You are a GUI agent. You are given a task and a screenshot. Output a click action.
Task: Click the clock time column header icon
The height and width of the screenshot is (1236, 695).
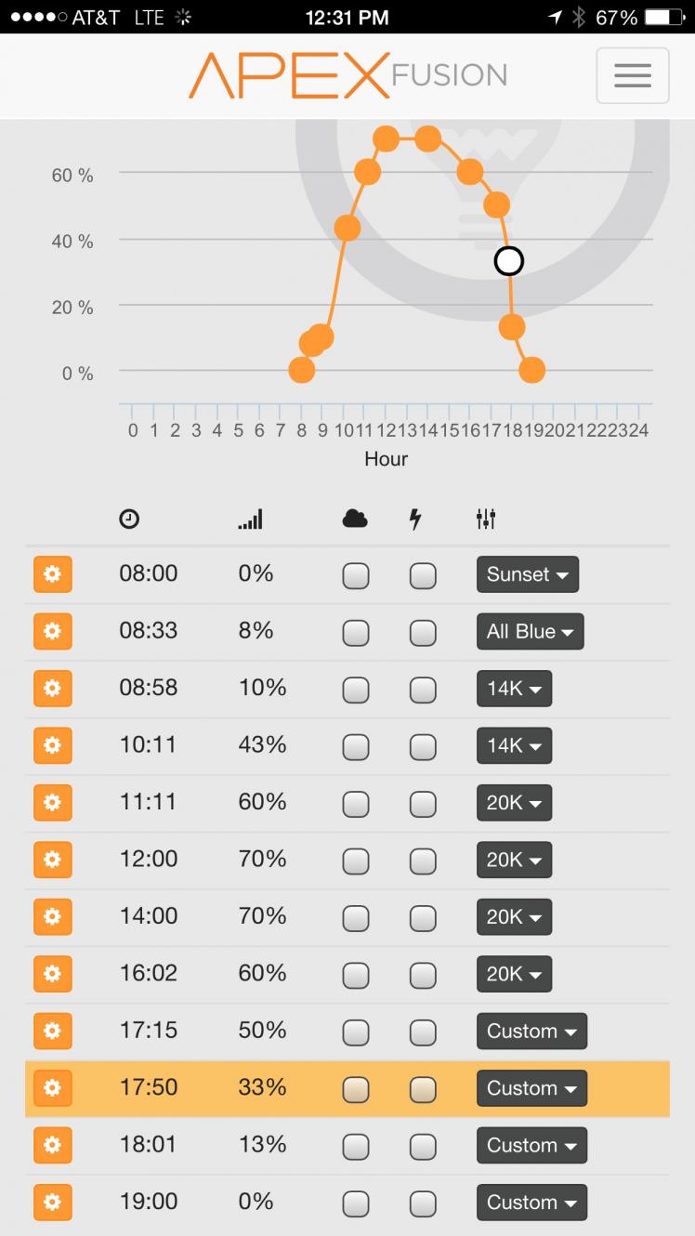(129, 519)
